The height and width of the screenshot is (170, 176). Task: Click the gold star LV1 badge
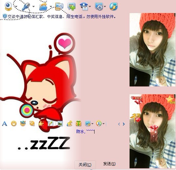coord(170,99)
